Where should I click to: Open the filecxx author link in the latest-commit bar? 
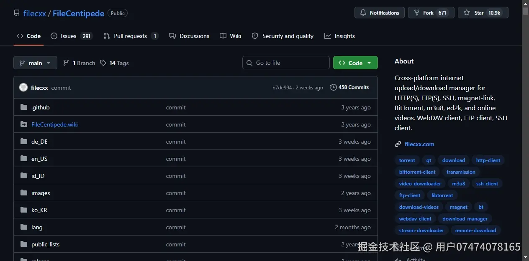(39, 88)
